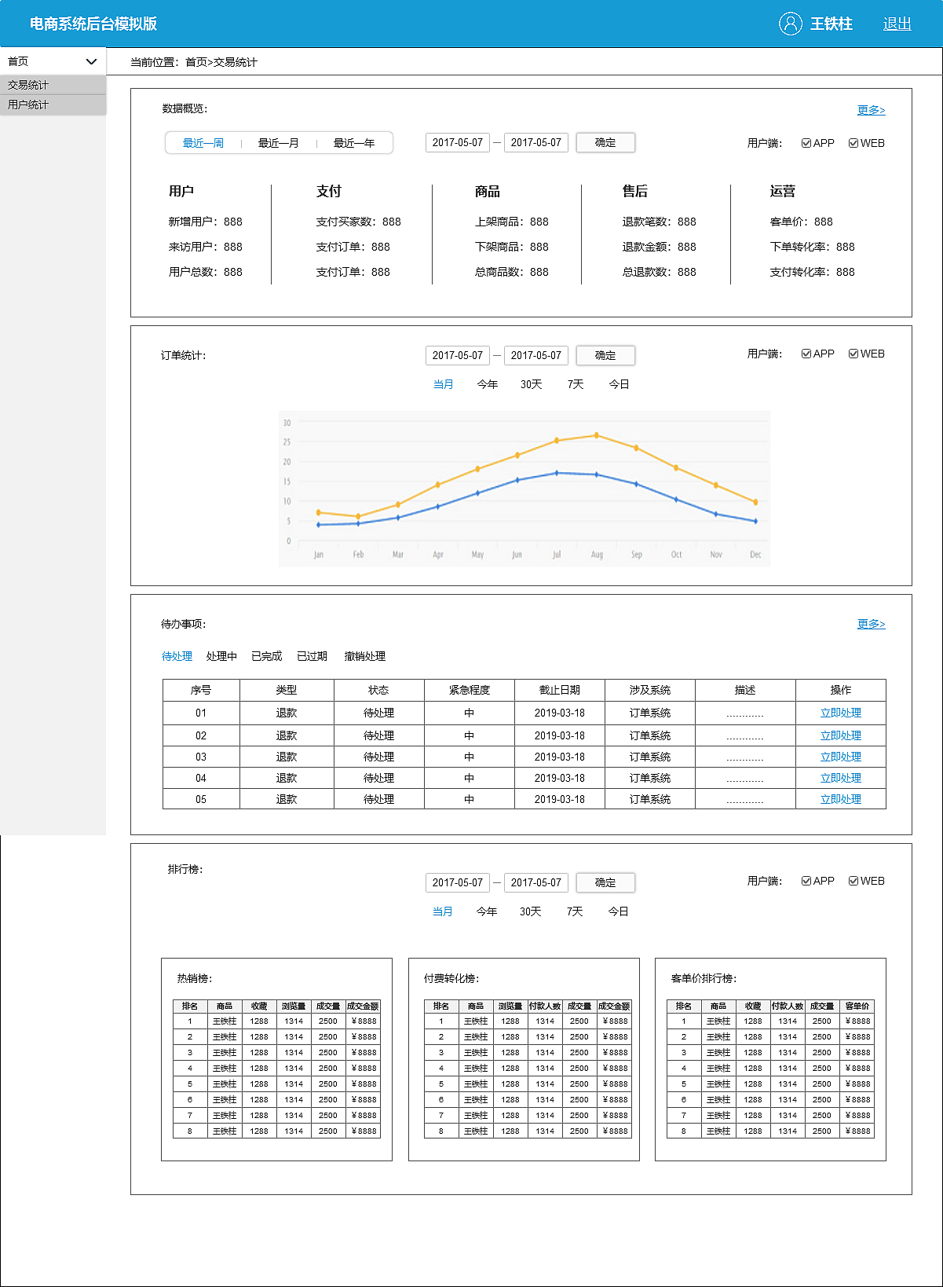Select the 已完成 status tab
This screenshot has width=943, height=1287.
(x=266, y=656)
